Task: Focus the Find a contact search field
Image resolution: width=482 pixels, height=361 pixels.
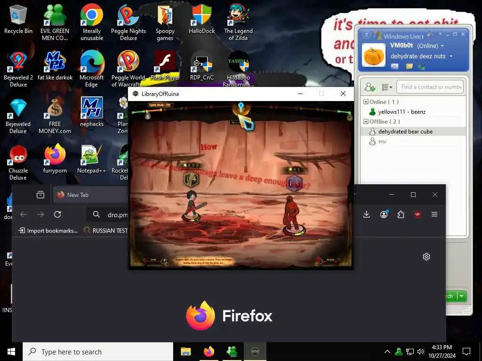Action: 430,87
